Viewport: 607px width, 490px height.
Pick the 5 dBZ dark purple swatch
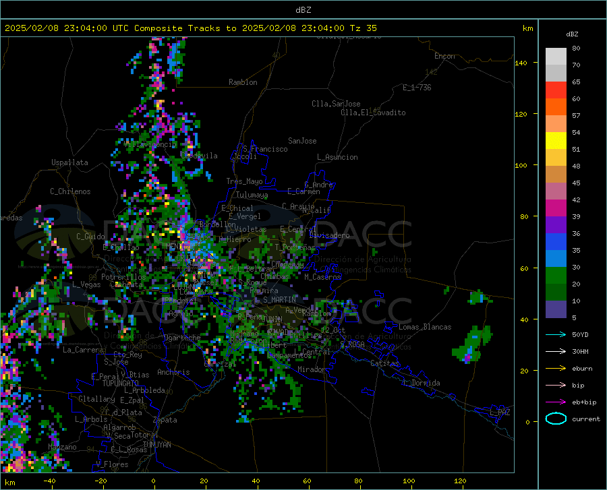pyautogui.click(x=556, y=309)
